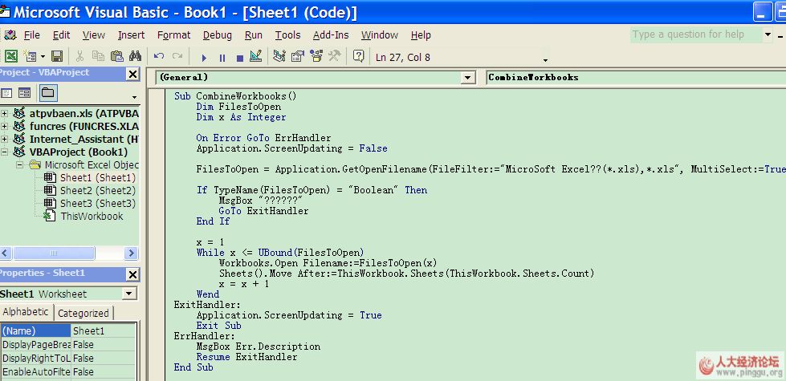Click View Microsoft Excel toolbar icon
786x381 pixels.
pos(11,56)
